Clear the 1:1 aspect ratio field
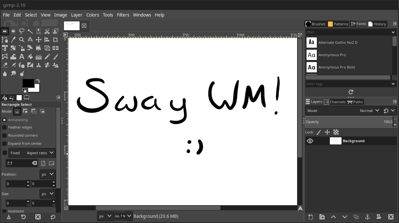This screenshot has height=223, width=399. [x=34, y=163]
